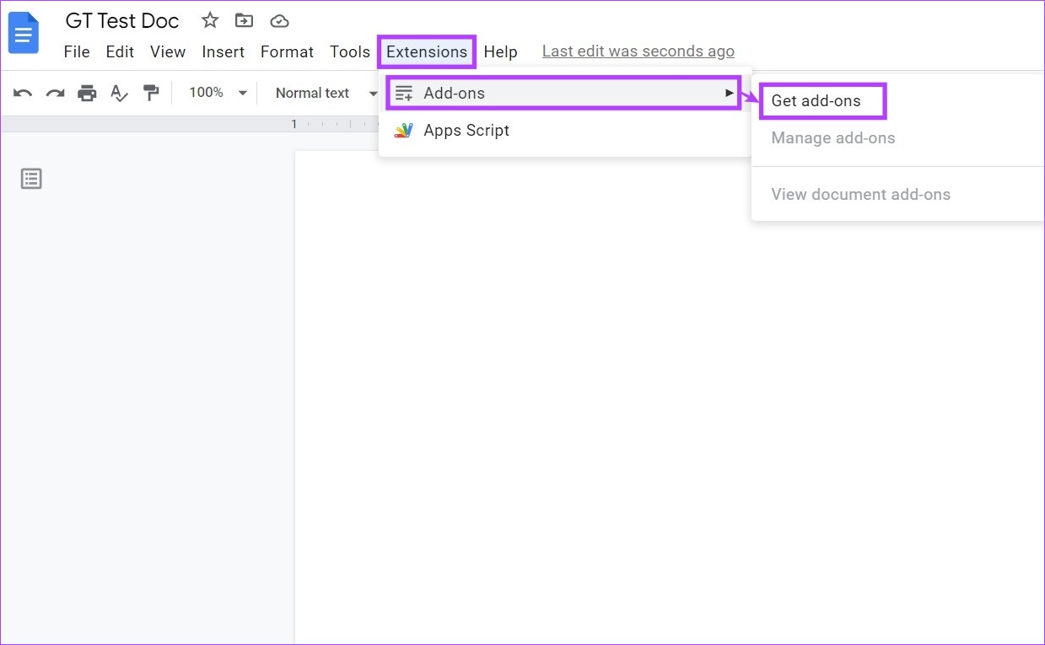
Task: Check the cloud document status icon
Action: (x=279, y=20)
